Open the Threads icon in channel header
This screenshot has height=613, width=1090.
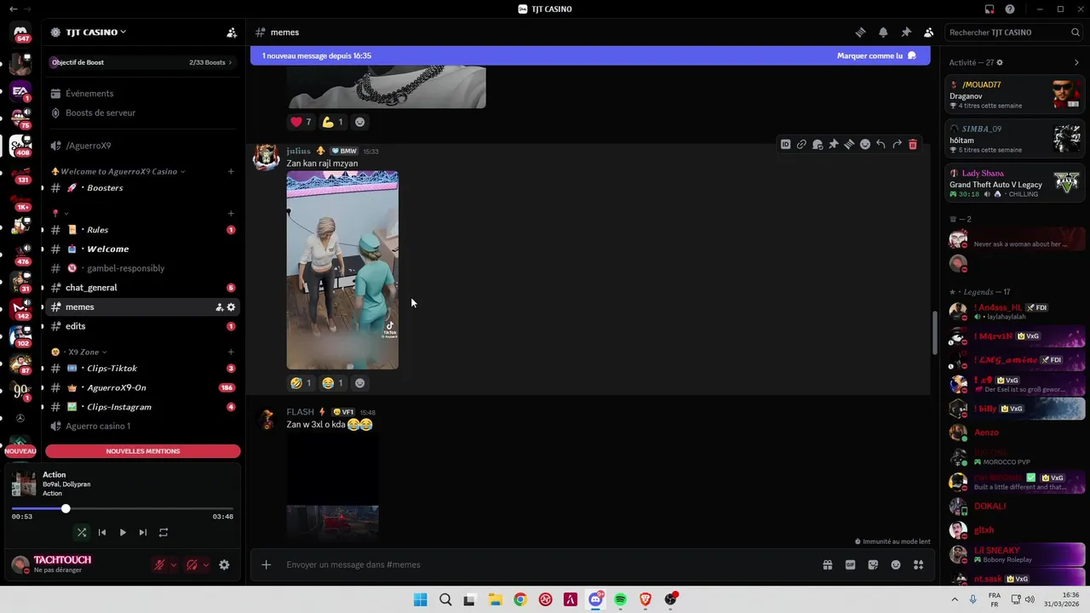tap(860, 32)
